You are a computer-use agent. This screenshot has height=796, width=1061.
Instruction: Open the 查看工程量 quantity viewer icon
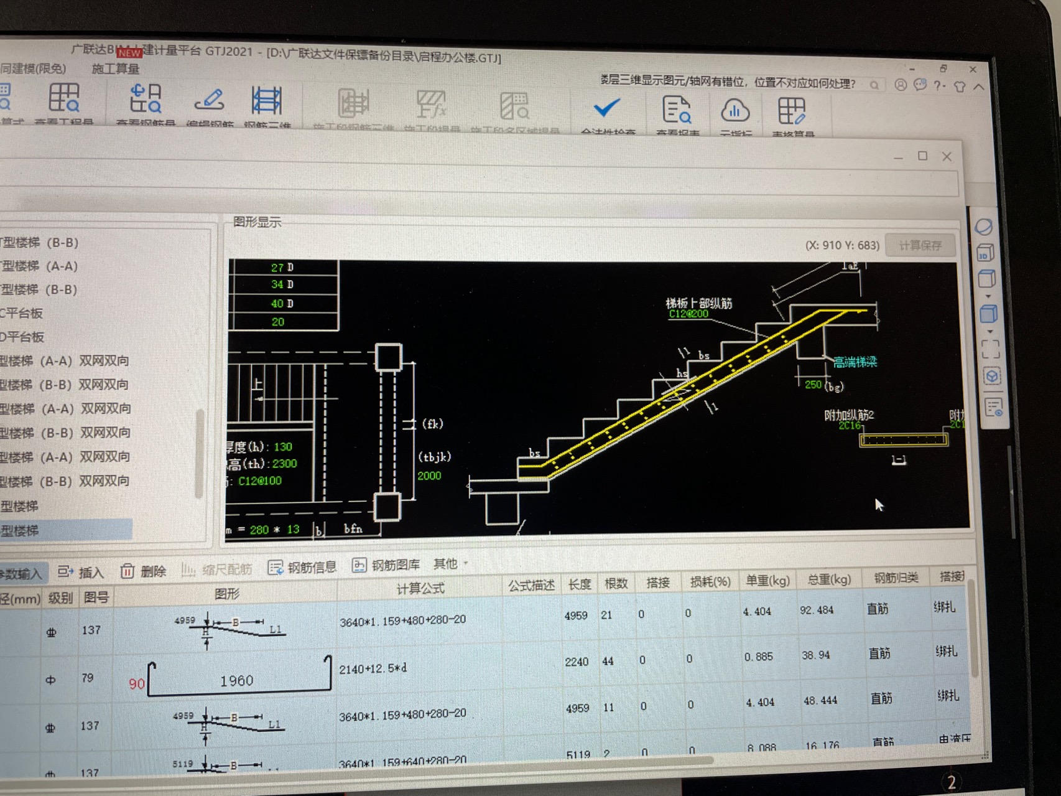point(63,99)
